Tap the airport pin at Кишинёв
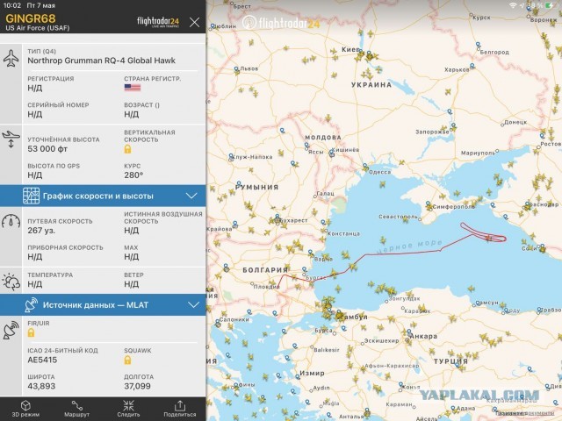The width and height of the screenshot is (562, 421). coord(332,154)
